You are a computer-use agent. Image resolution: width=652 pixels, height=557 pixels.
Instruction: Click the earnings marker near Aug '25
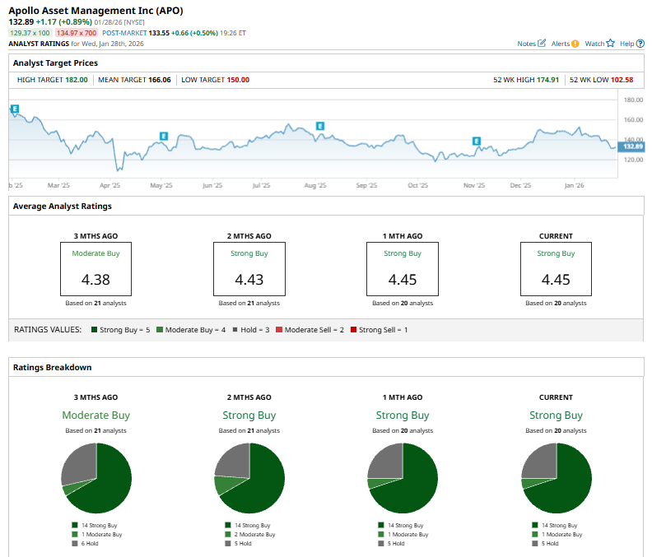[320, 126]
